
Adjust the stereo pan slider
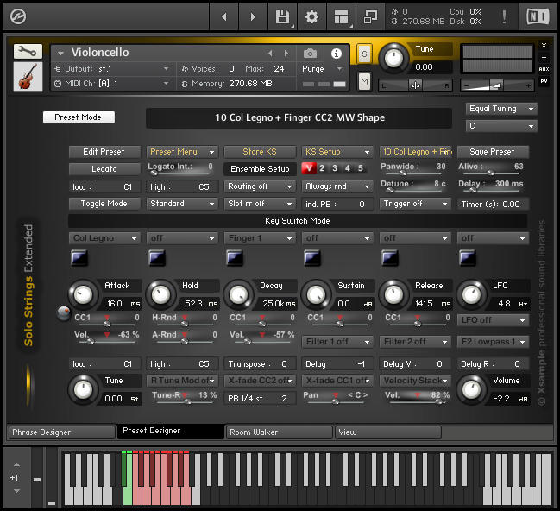[x=415, y=85]
